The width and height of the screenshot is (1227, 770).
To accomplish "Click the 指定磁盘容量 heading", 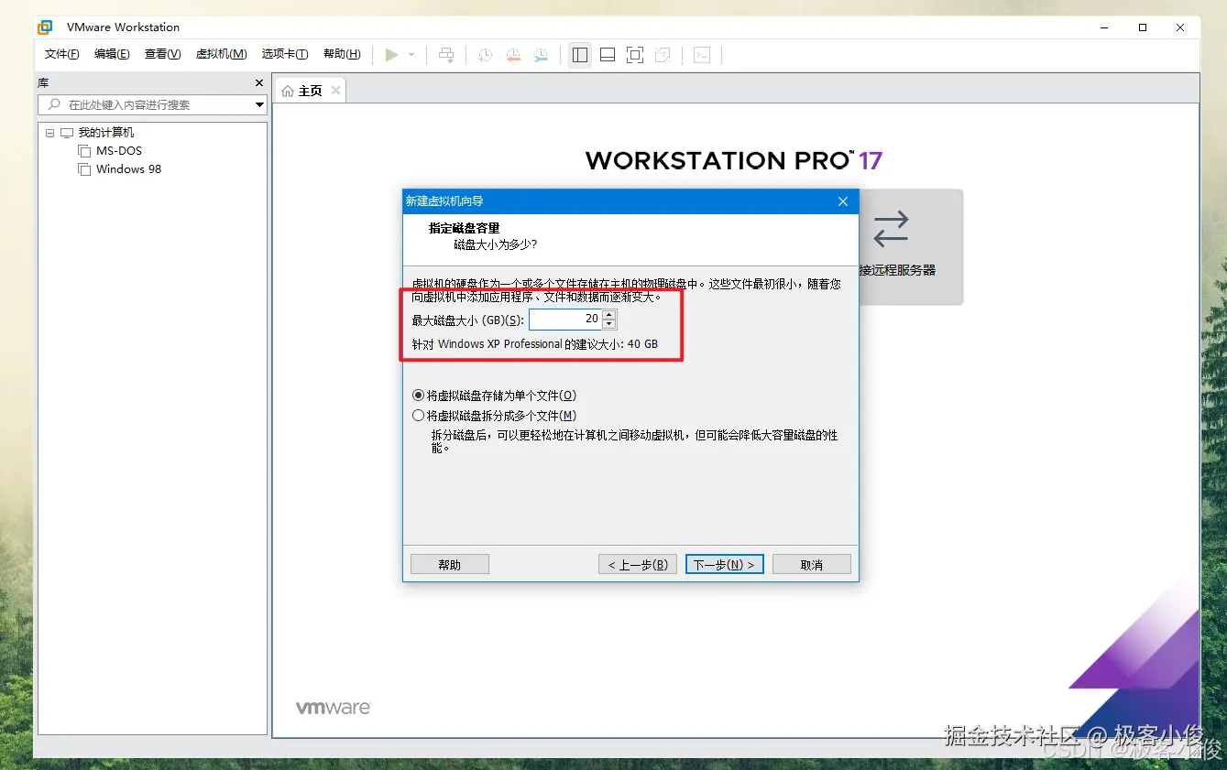I will pos(465,228).
